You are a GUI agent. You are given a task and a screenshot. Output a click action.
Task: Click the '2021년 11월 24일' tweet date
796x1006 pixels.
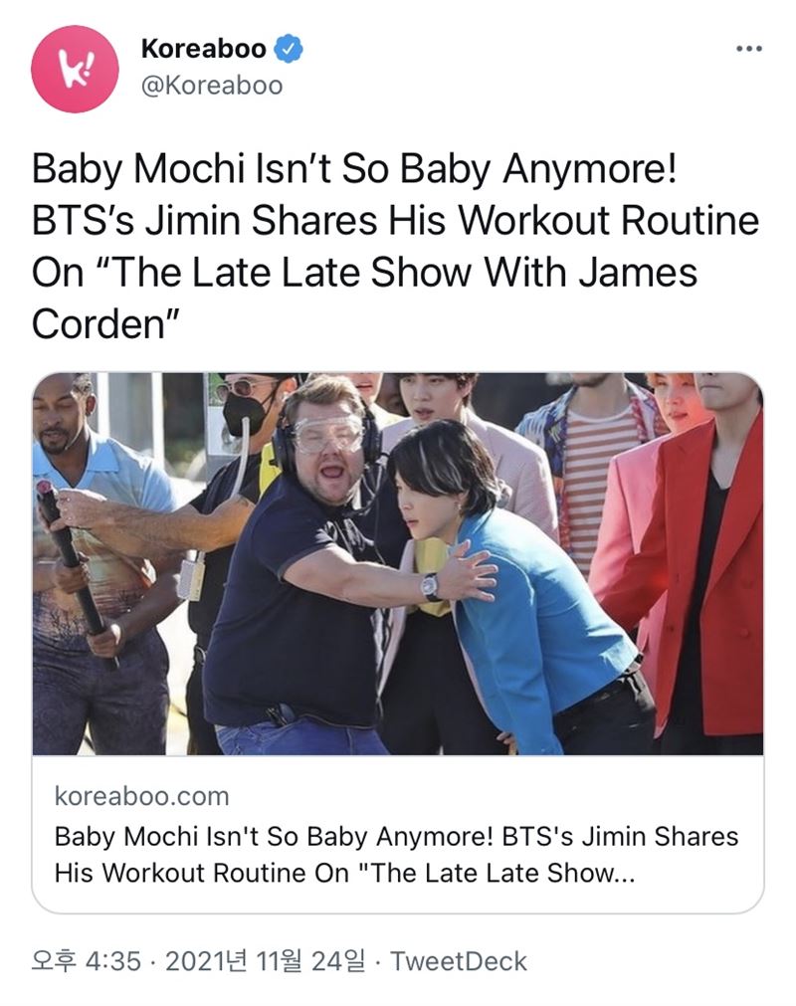pos(266,961)
